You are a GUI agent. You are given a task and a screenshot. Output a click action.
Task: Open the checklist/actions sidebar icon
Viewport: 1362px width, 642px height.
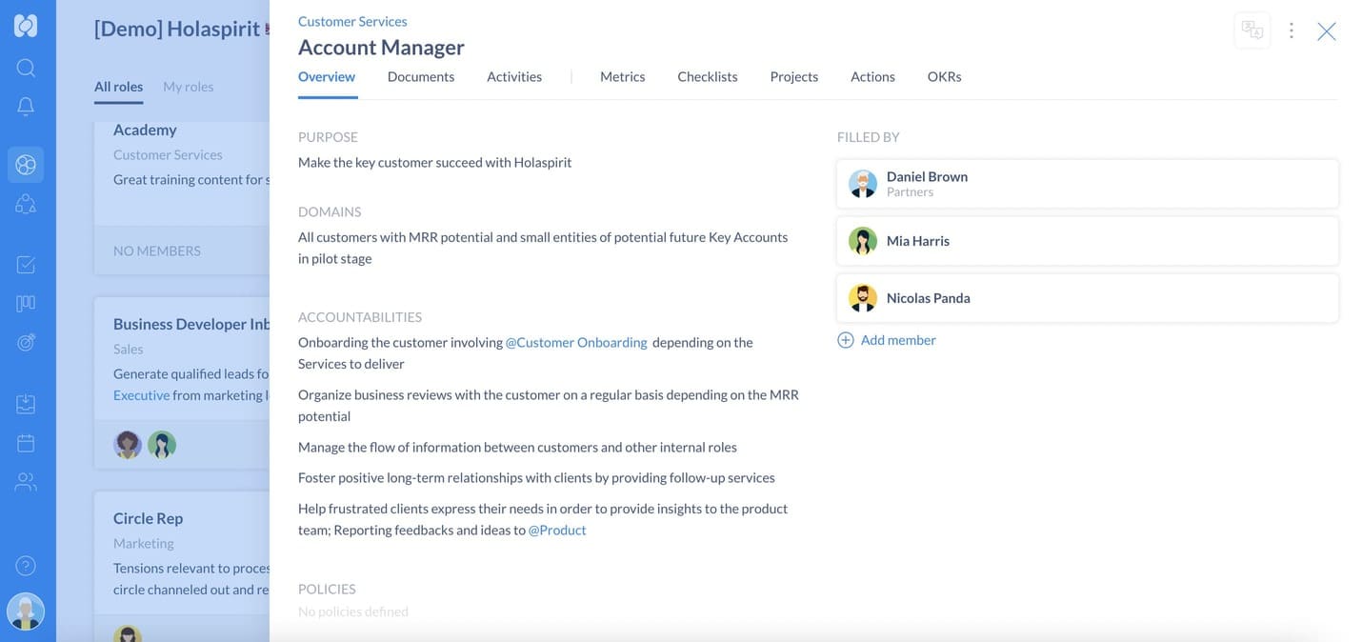click(x=26, y=265)
